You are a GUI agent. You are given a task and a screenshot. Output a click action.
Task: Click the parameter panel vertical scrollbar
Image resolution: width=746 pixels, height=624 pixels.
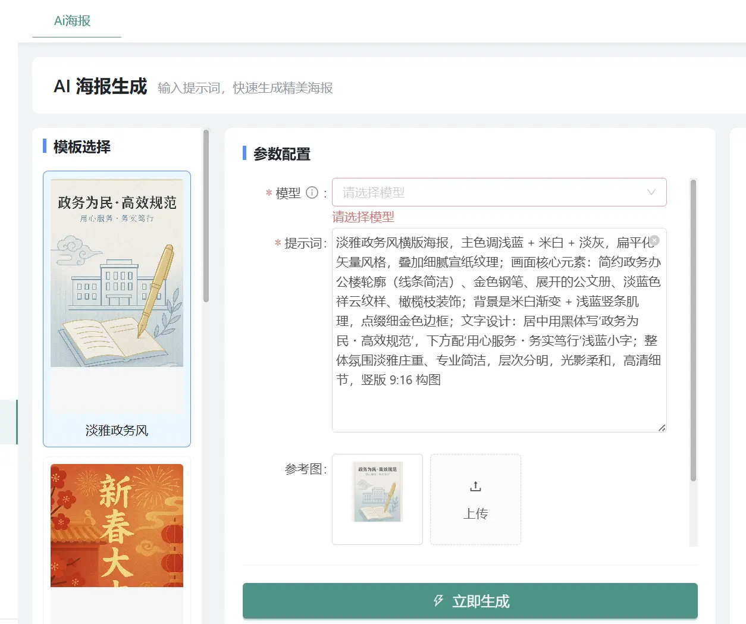coord(693,330)
